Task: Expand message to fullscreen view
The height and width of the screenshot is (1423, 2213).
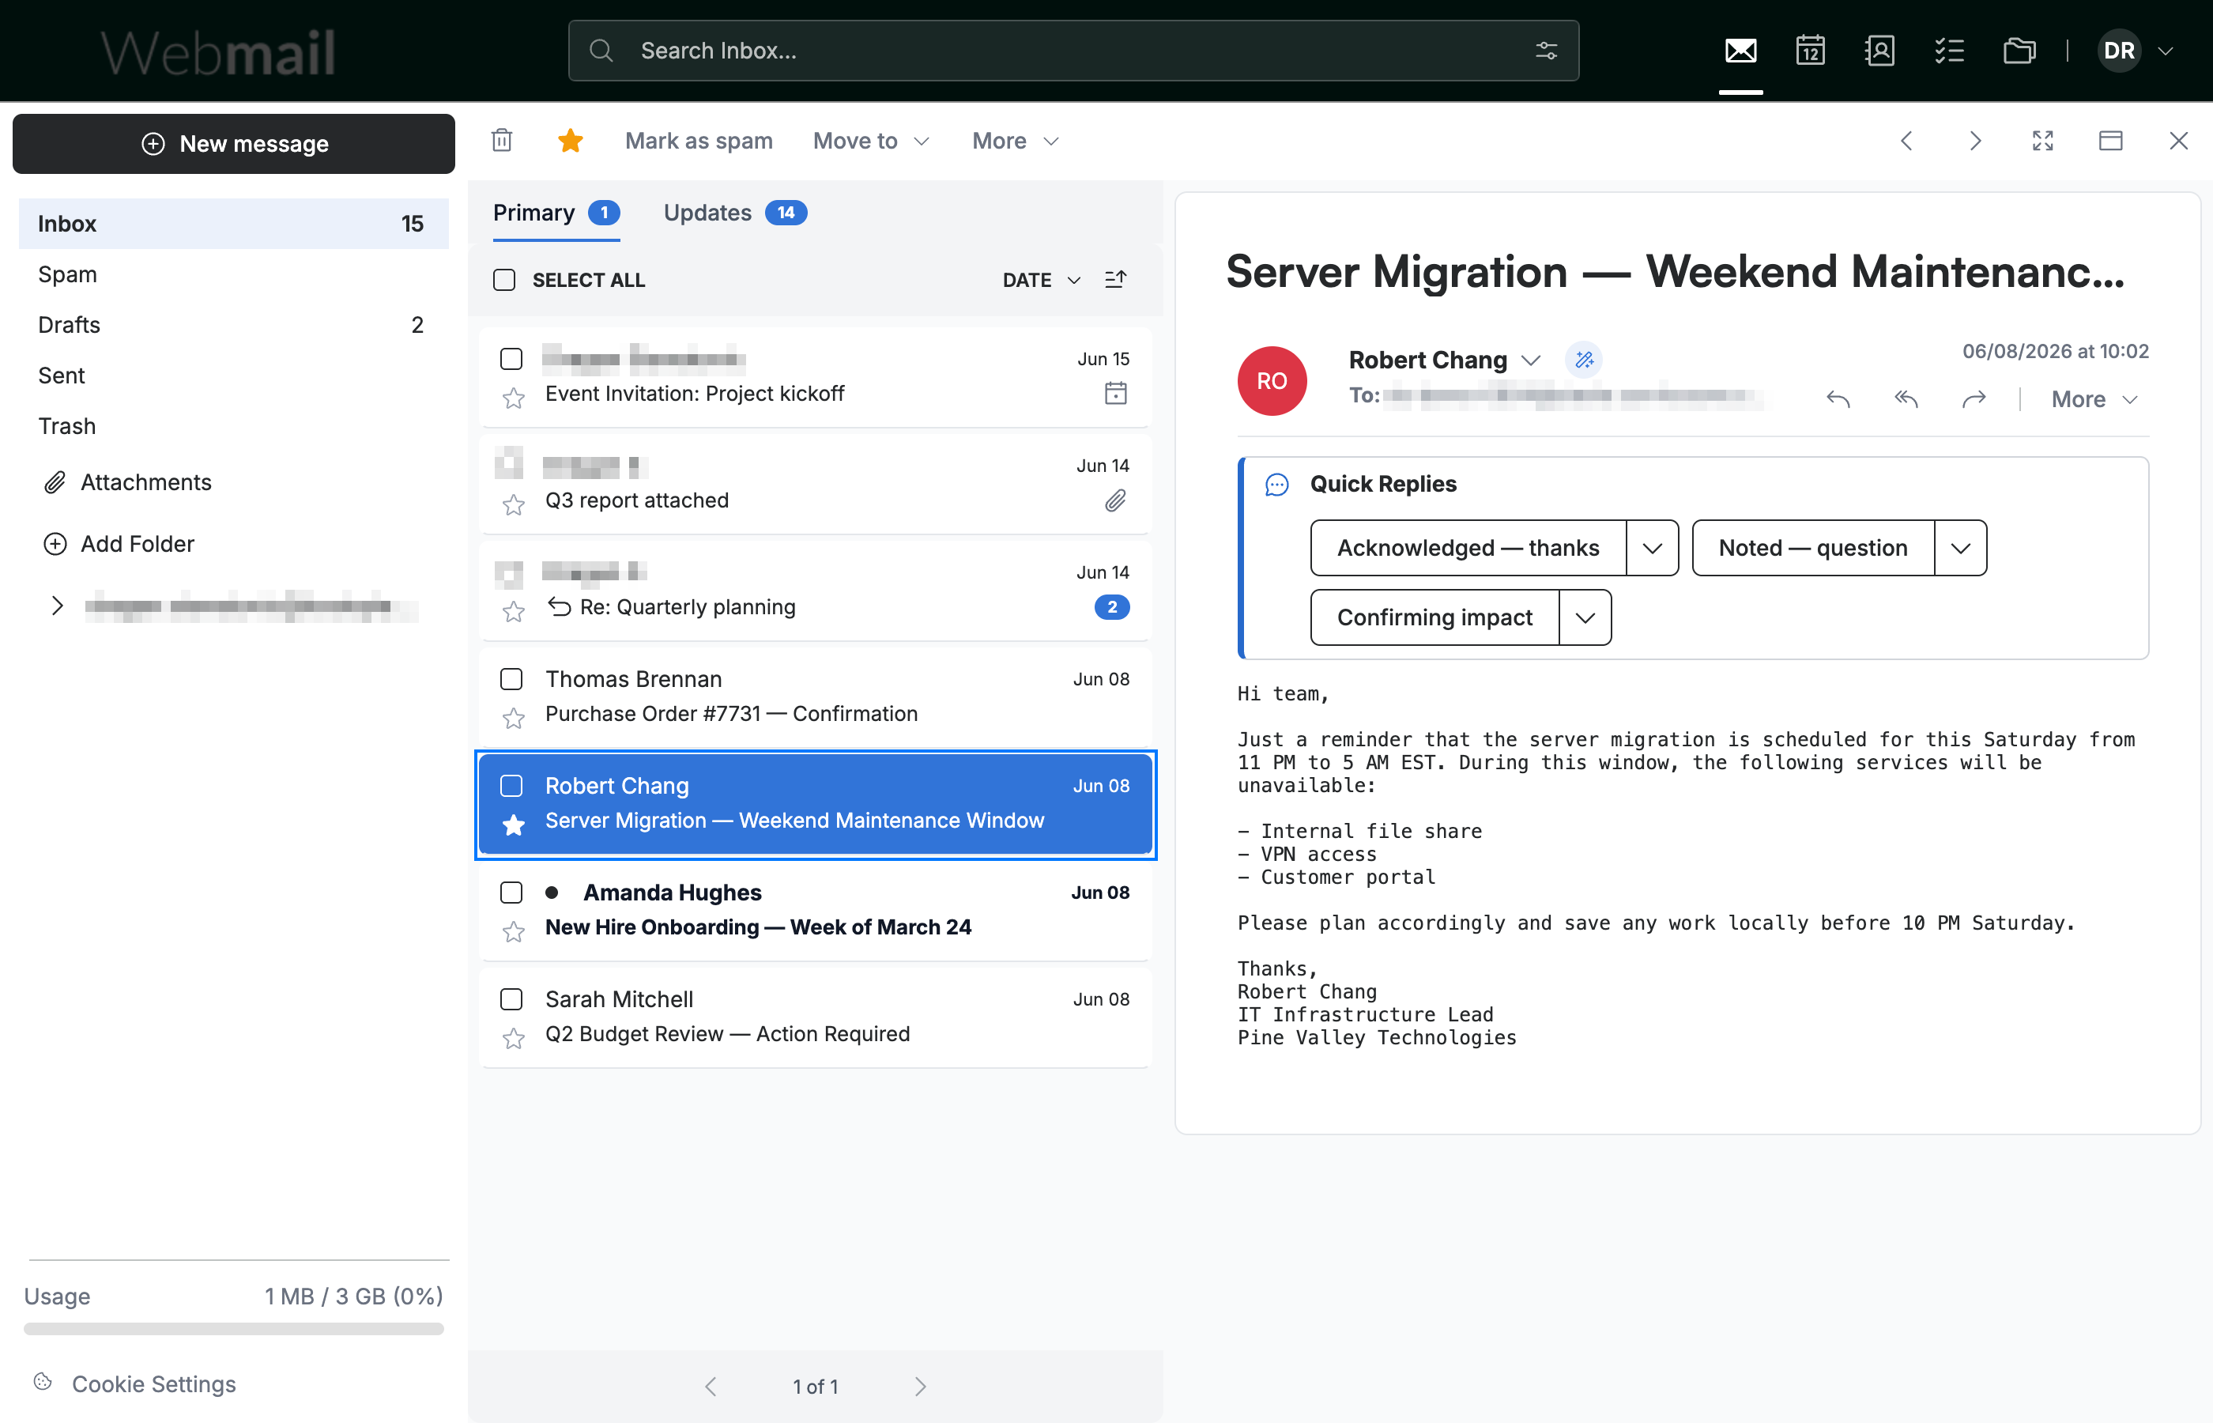Action: point(2043,141)
